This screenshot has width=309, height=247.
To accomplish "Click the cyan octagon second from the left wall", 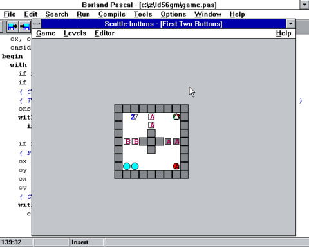I will coord(135,166).
